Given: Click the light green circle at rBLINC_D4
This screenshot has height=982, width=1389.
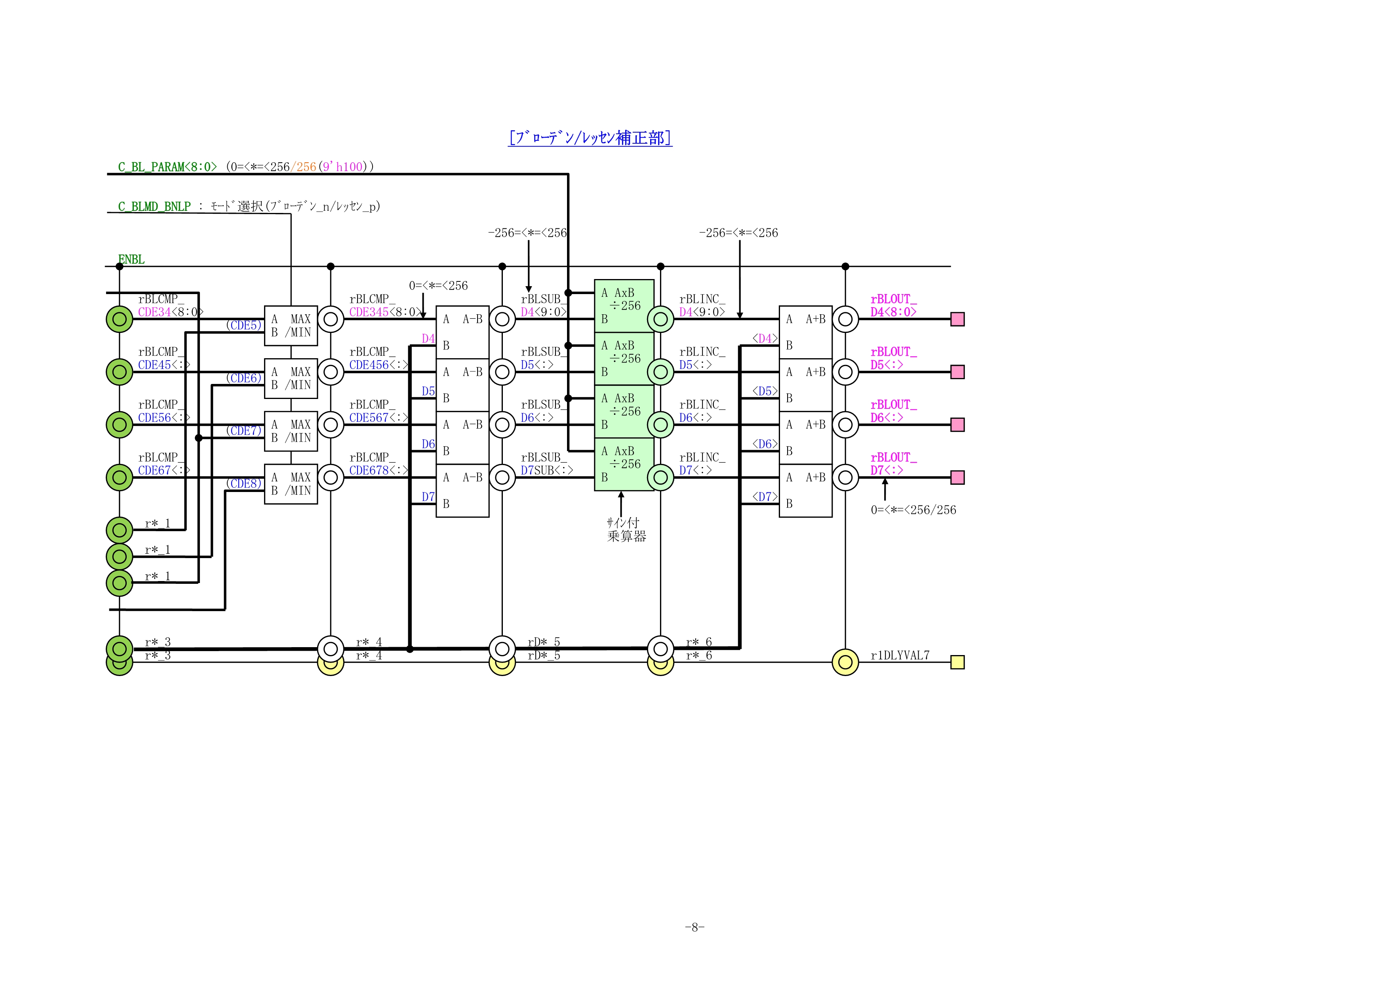Looking at the screenshot, I should tap(660, 319).
